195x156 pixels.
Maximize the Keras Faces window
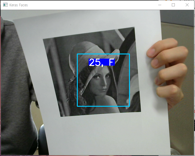[x=173, y=5]
